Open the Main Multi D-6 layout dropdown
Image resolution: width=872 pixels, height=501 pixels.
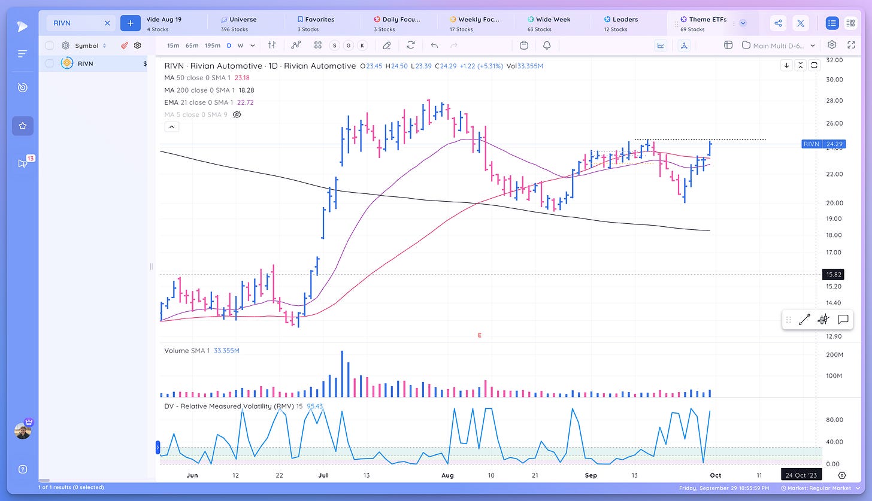[779, 45]
